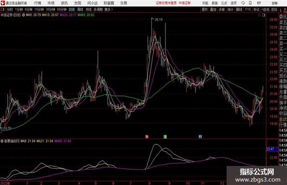Screen dimensions: 287x185
Task: Open the customer service headset icon
Action: (x=243, y=3)
